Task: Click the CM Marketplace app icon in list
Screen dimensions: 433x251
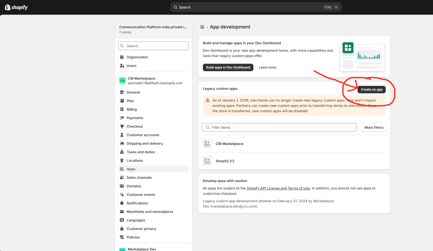Action: (207, 144)
